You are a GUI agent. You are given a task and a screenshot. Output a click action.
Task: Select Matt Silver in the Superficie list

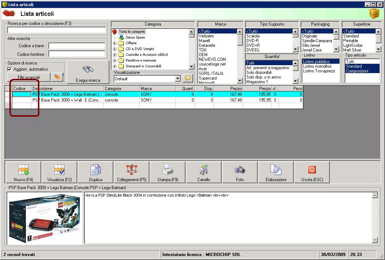click(x=352, y=50)
